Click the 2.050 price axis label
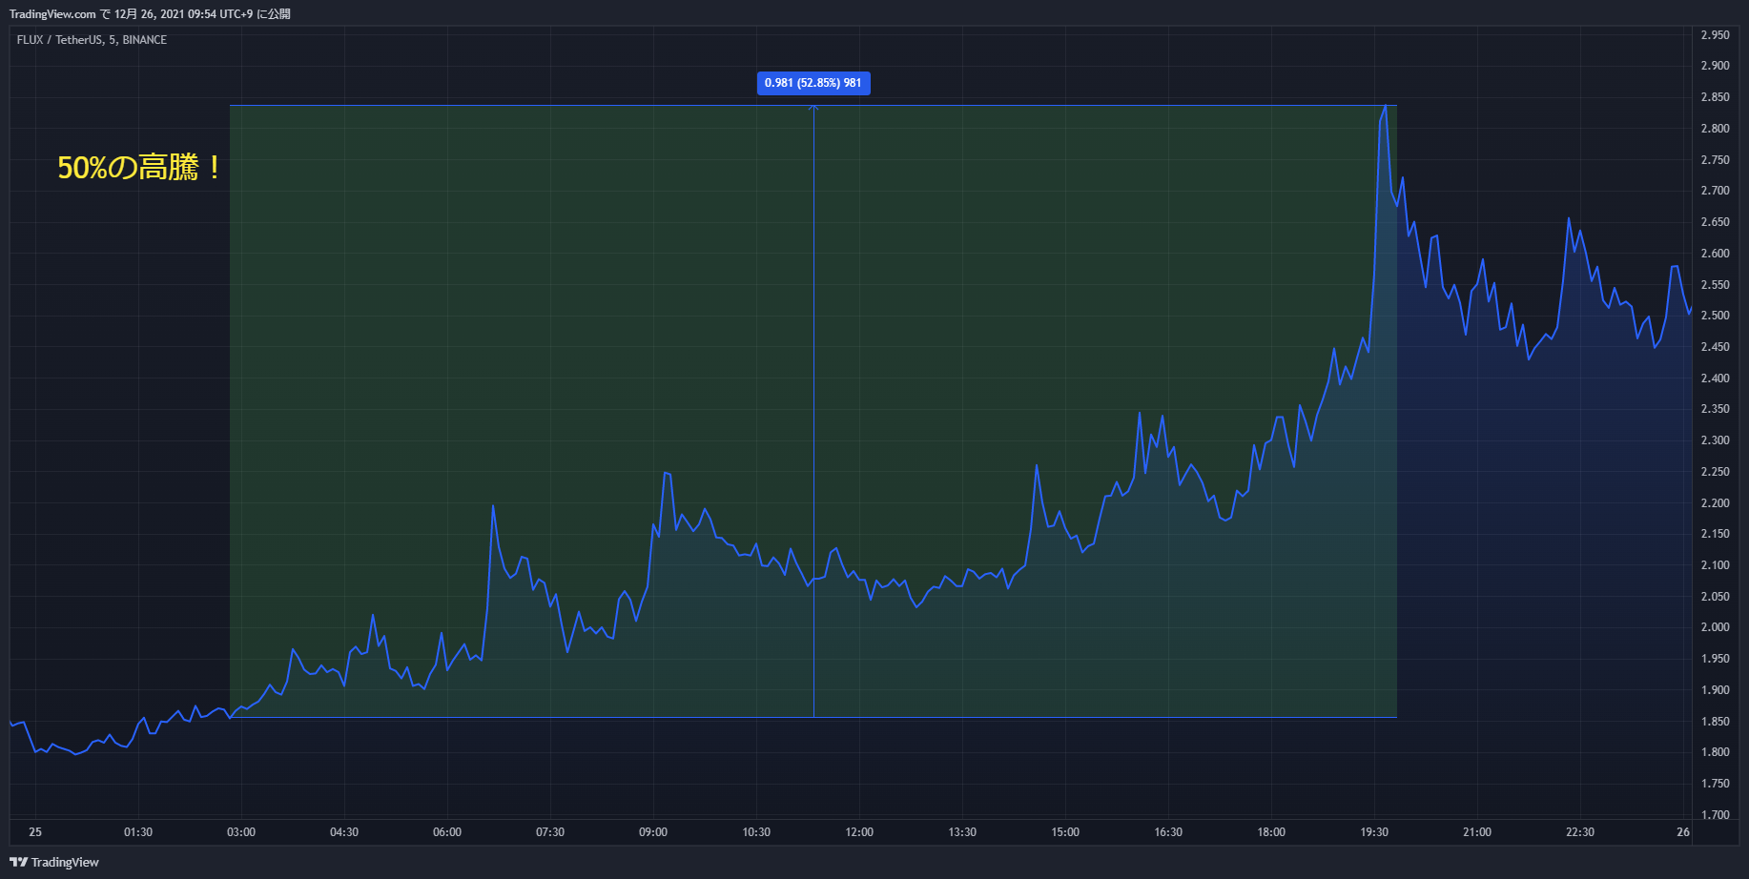Viewport: 1749px width, 879px height. (1715, 597)
